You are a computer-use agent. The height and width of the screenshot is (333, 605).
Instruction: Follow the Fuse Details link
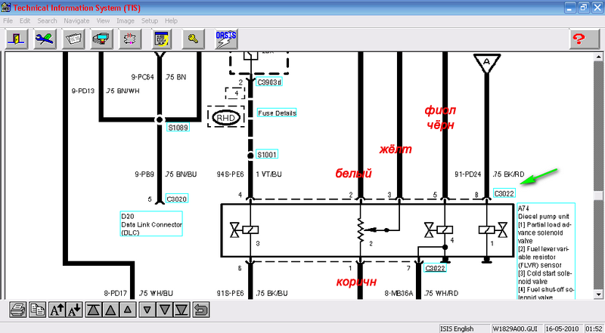pyautogui.click(x=277, y=113)
